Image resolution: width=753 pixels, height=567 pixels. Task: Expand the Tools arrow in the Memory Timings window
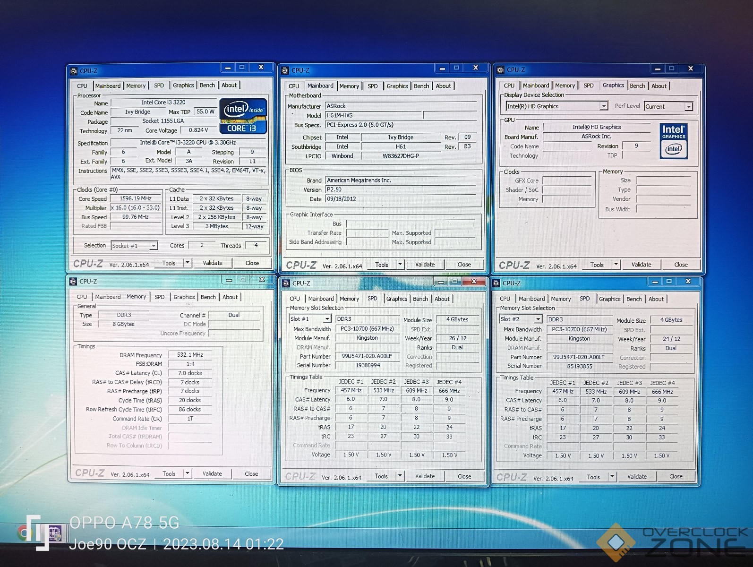(x=187, y=473)
